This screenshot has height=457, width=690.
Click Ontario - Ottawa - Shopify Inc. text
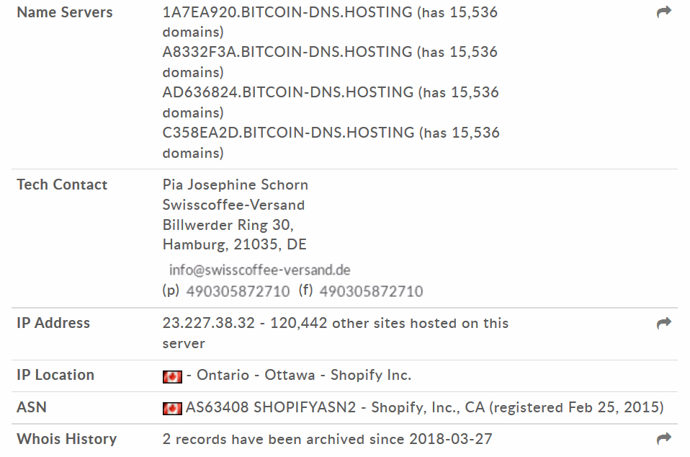click(x=304, y=375)
